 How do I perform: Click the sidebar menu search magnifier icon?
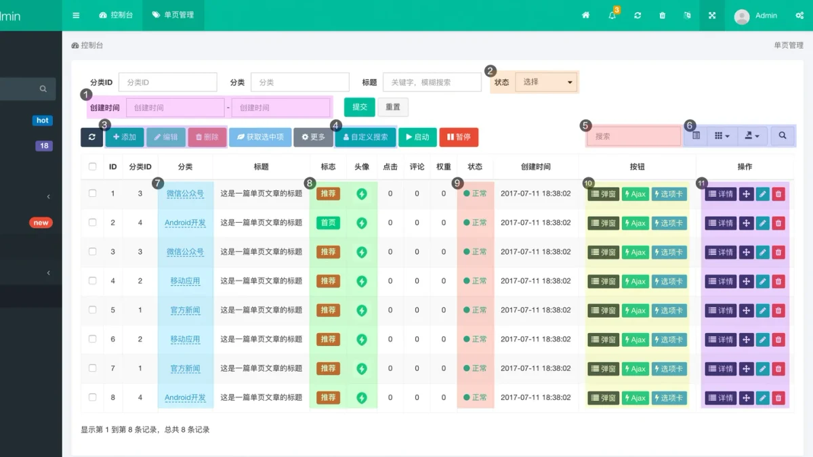pos(43,89)
